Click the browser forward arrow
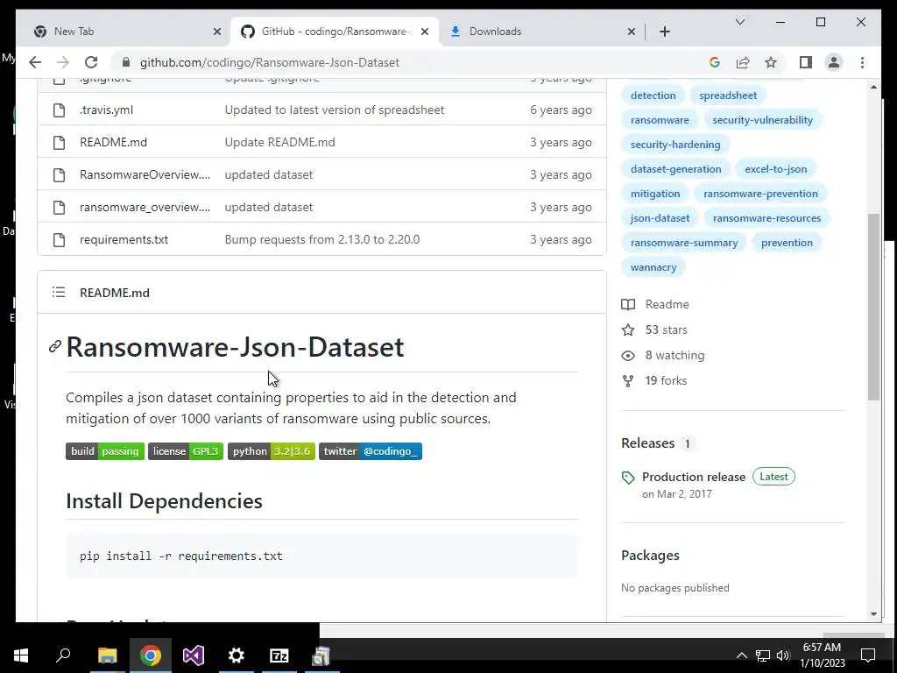Viewport: 897px width, 673px height. (x=63, y=62)
